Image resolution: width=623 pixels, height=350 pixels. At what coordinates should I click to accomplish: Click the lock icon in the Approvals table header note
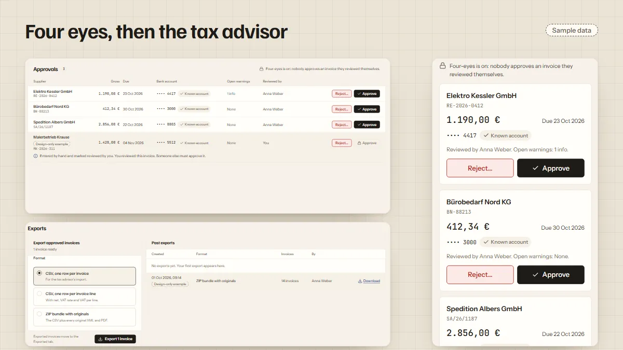click(x=262, y=69)
